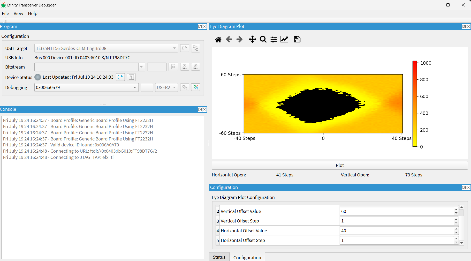Open the USER2 dropdown

tap(166, 87)
